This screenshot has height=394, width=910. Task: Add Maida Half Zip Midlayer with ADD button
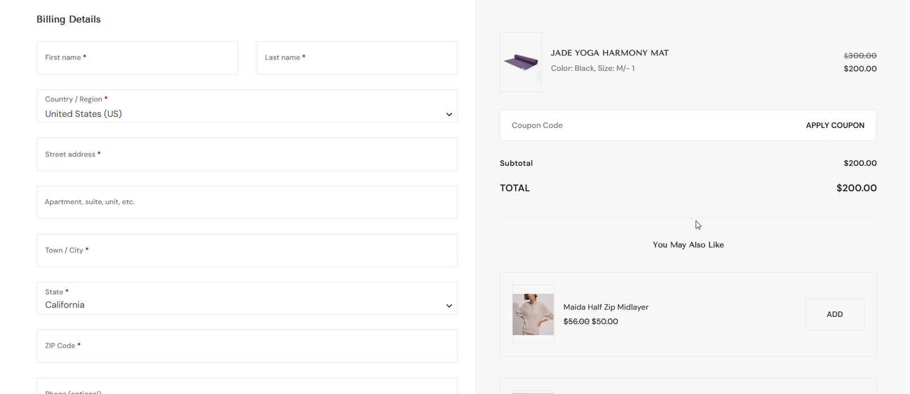coord(834,315)
